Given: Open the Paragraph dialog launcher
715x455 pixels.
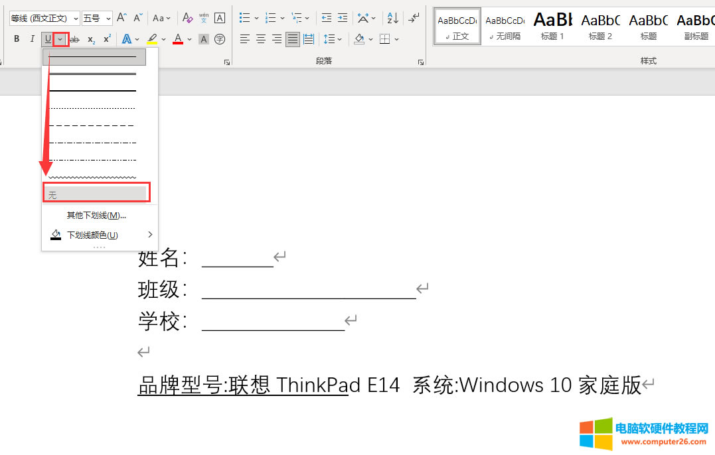Looking at the screenshot, I should tap(421, 62).
